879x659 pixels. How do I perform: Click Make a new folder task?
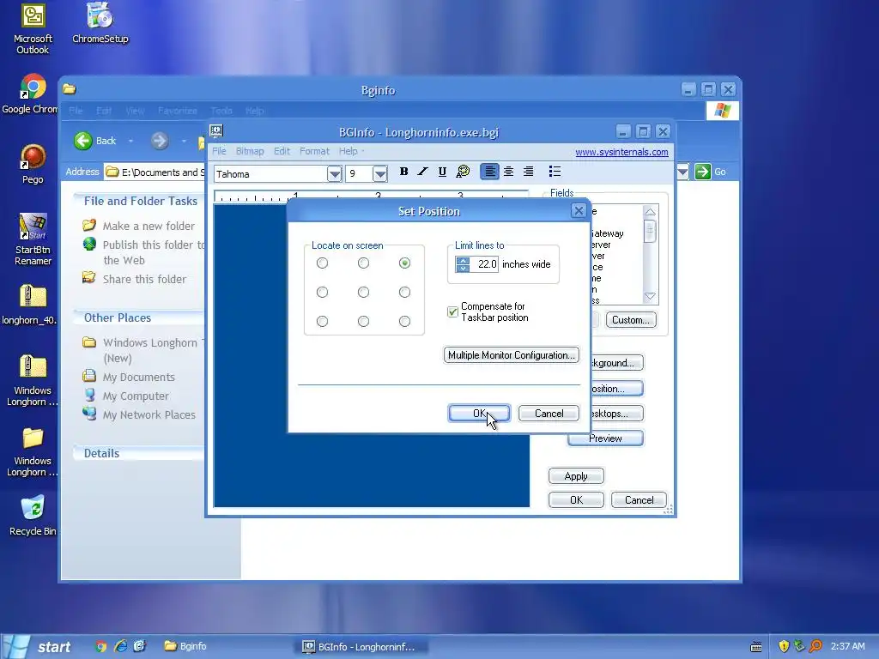149,226
